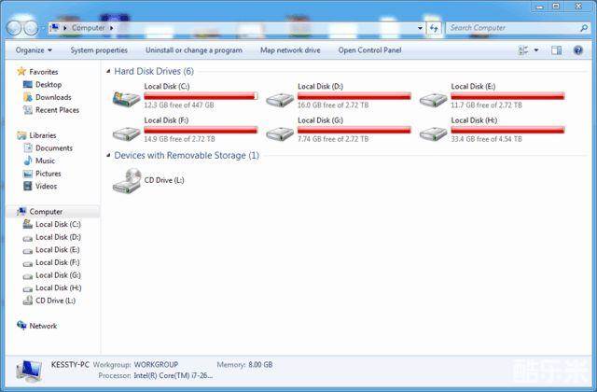Viewport: 597px width, 392px height.
Task: Toggle the preview pane icon
Action: pyautogui.click(x=556, y=49)
